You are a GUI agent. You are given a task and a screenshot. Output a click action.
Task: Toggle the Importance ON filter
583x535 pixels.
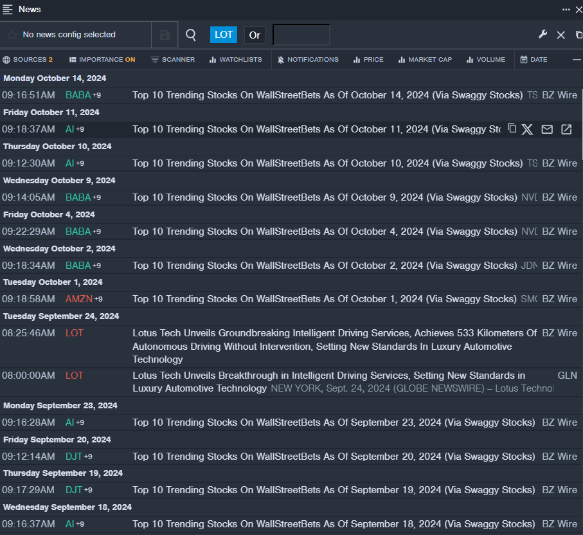tap(102, 60)
